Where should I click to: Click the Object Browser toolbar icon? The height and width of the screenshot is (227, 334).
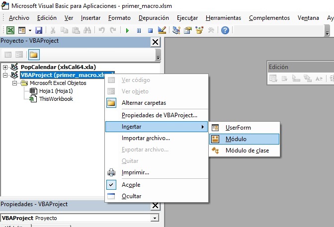(x=199, y=30)
